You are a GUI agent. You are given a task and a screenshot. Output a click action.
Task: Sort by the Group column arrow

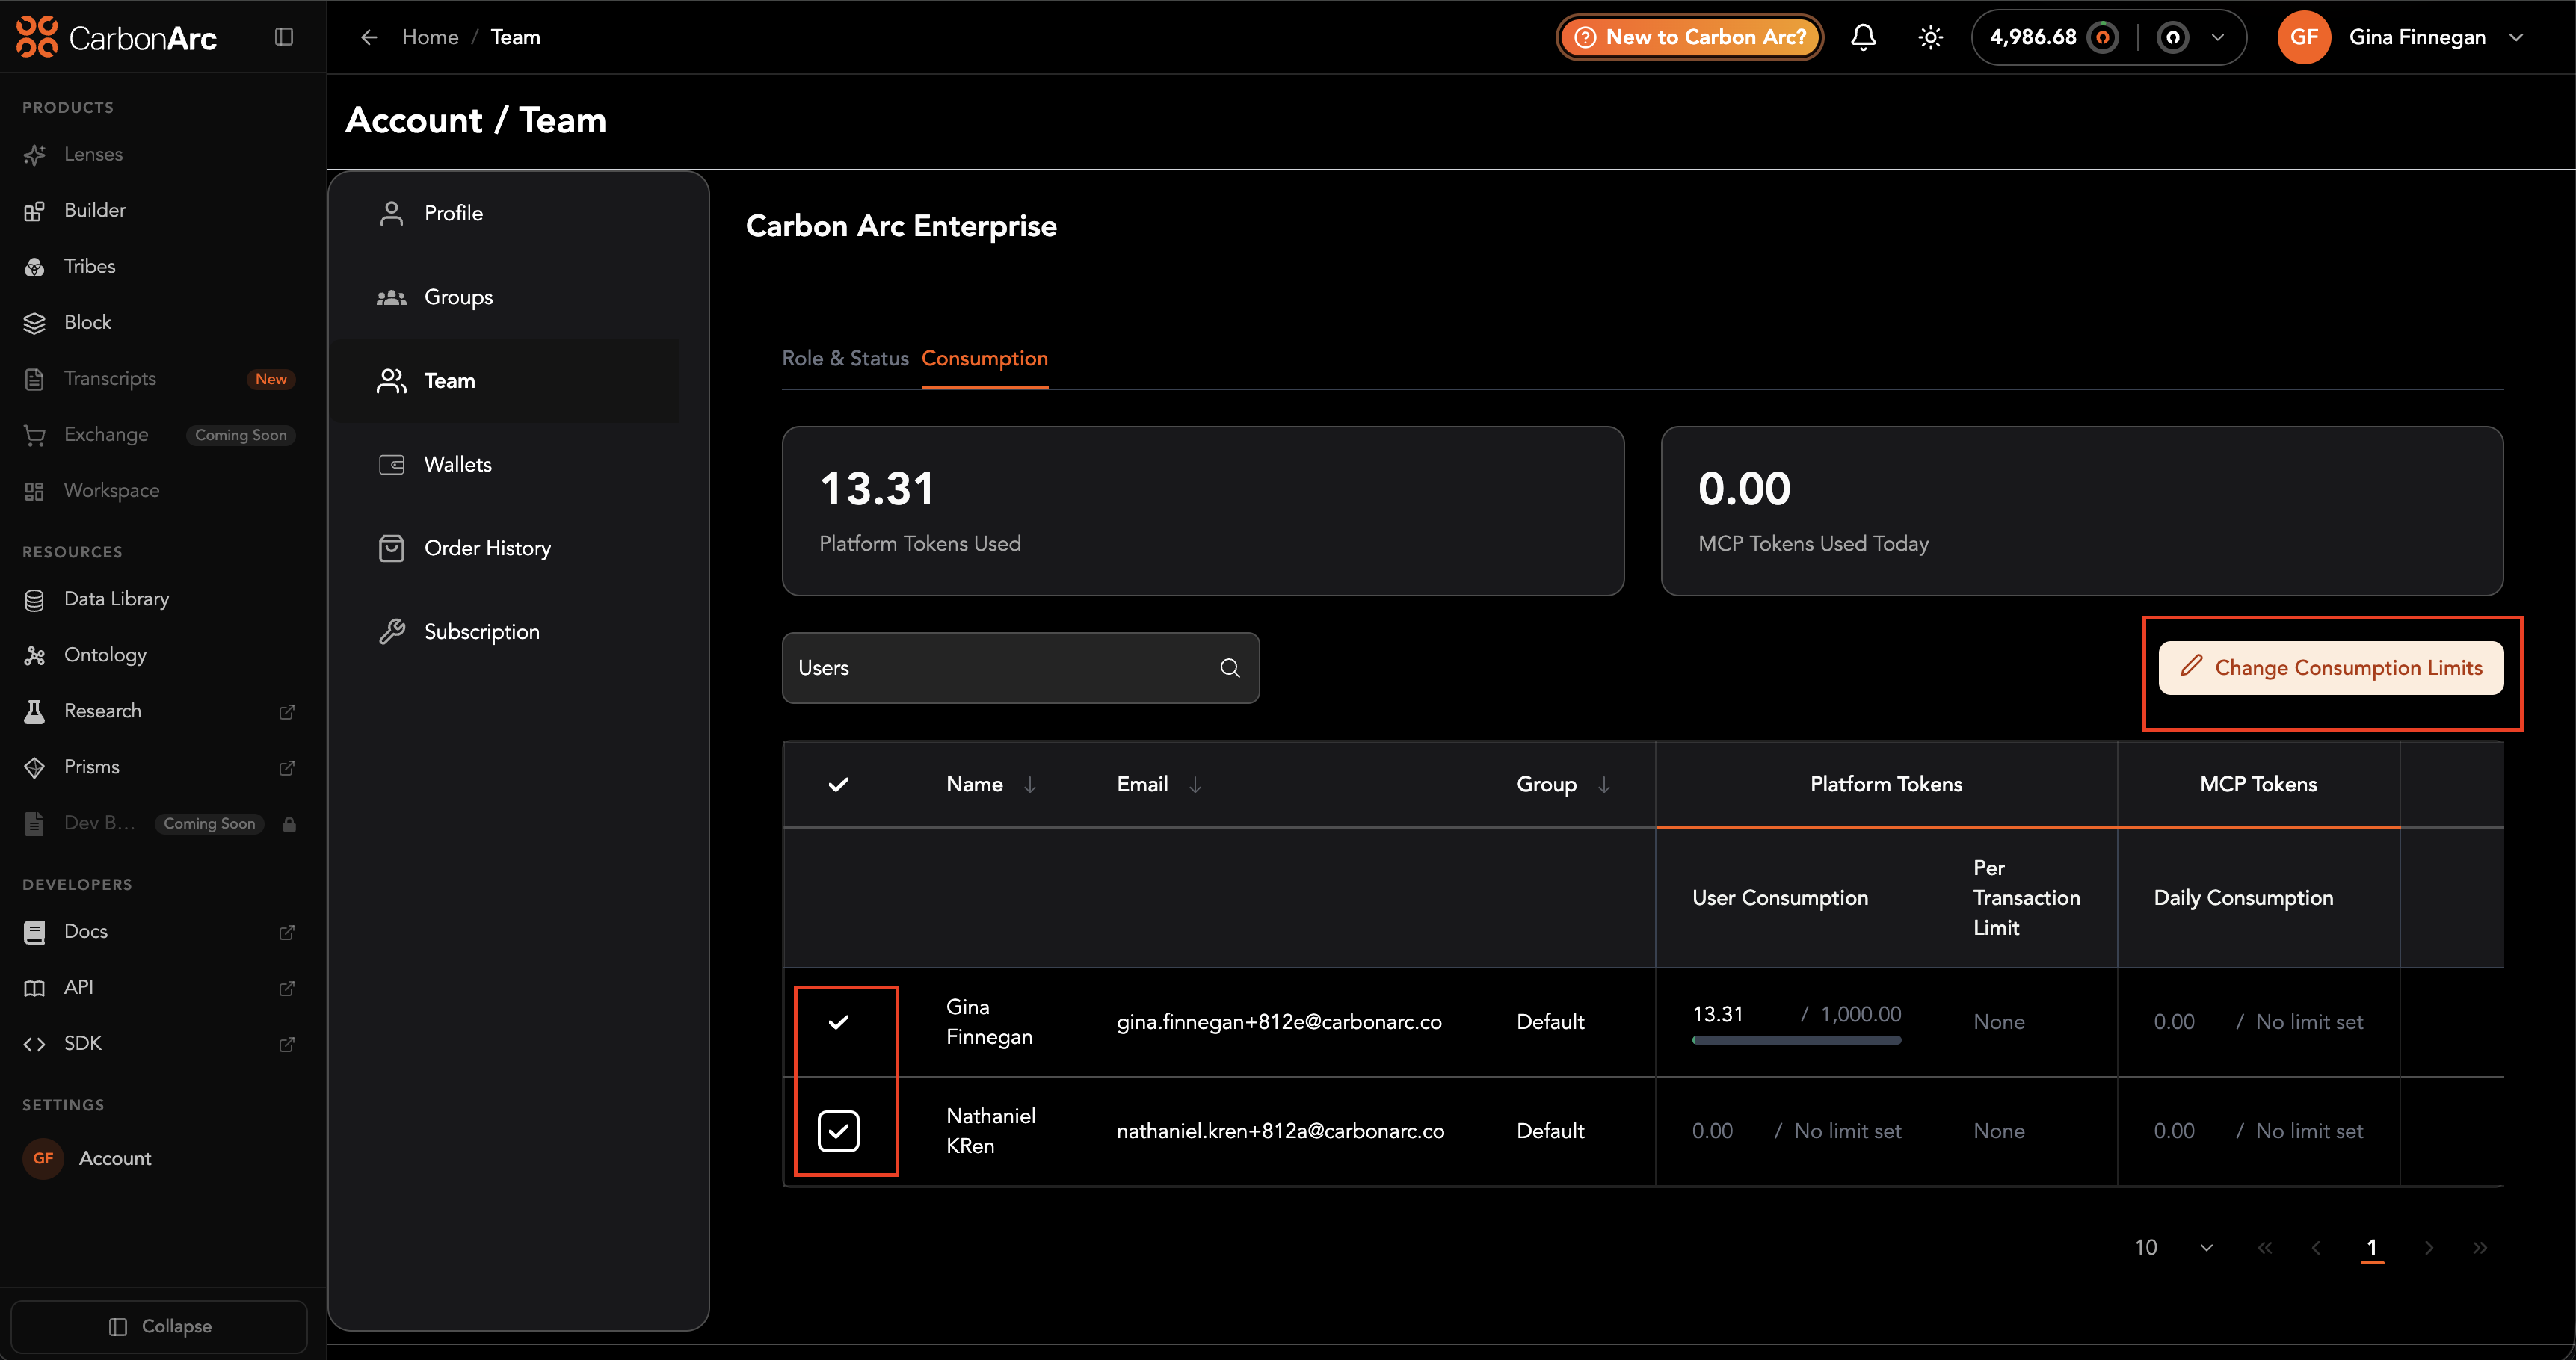tap(1604, 785)
